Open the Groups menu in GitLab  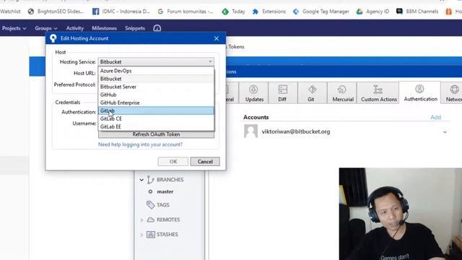point(46,28)
